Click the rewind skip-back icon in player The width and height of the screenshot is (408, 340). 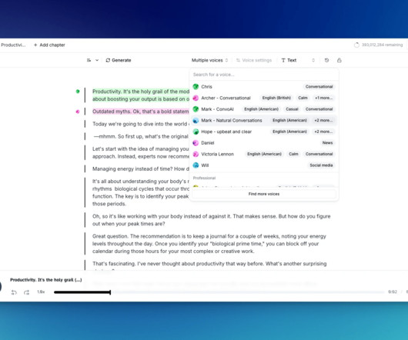(14, 292)
